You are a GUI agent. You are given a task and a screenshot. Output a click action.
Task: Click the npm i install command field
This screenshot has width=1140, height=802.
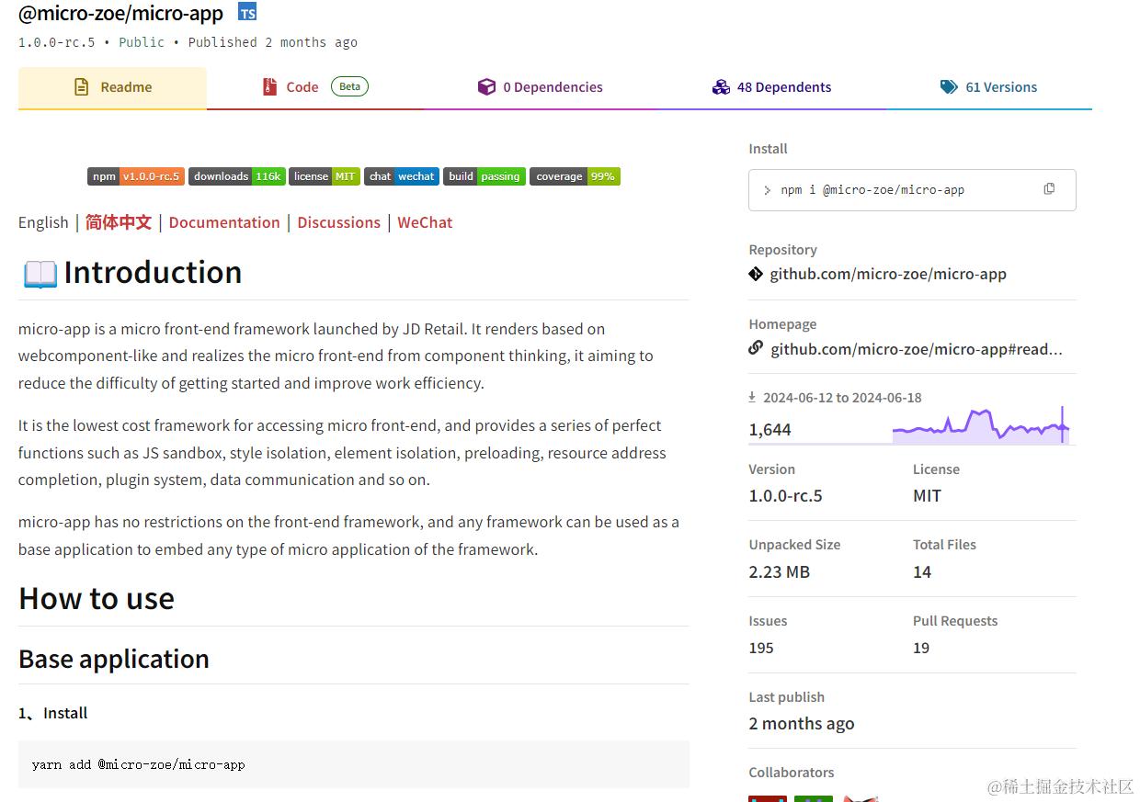point(912,190)
